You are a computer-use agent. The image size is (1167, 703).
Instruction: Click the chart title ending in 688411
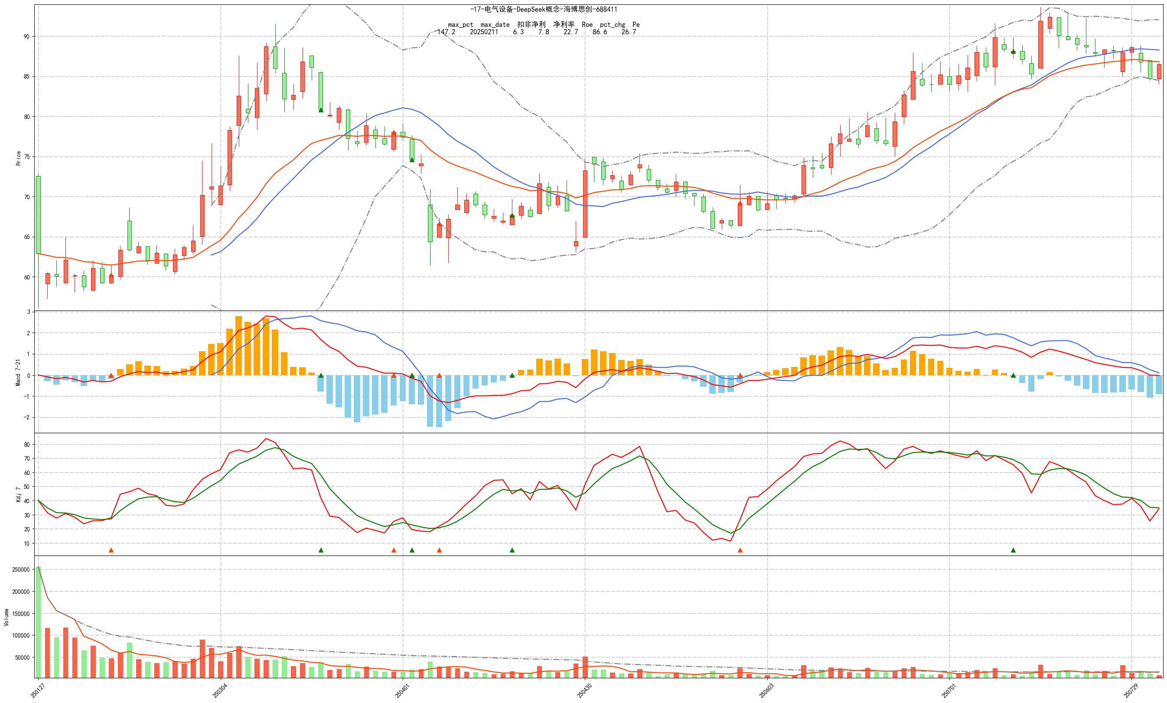click(x=544, y=10)
